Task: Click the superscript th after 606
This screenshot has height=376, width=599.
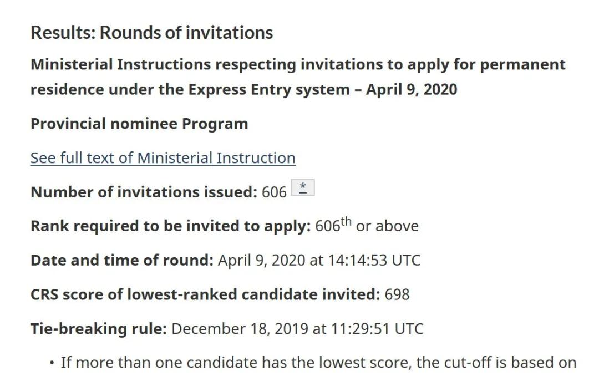Action: coord(346,222)
